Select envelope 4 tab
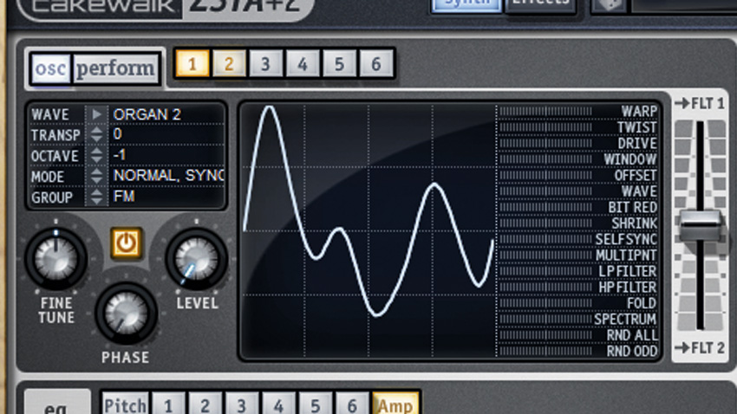This screenshot has height=414, width=737. click(x=278, y=404)
